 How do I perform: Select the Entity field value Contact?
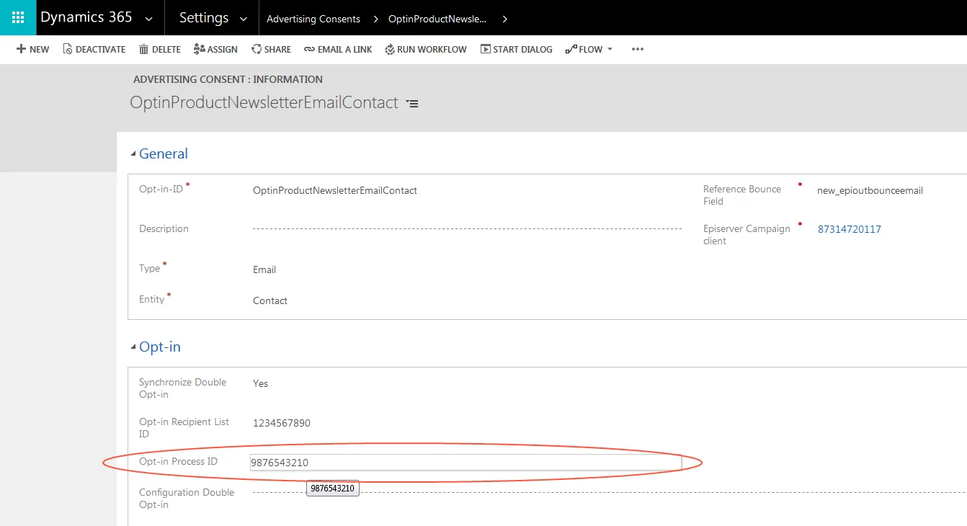(270, 300)
